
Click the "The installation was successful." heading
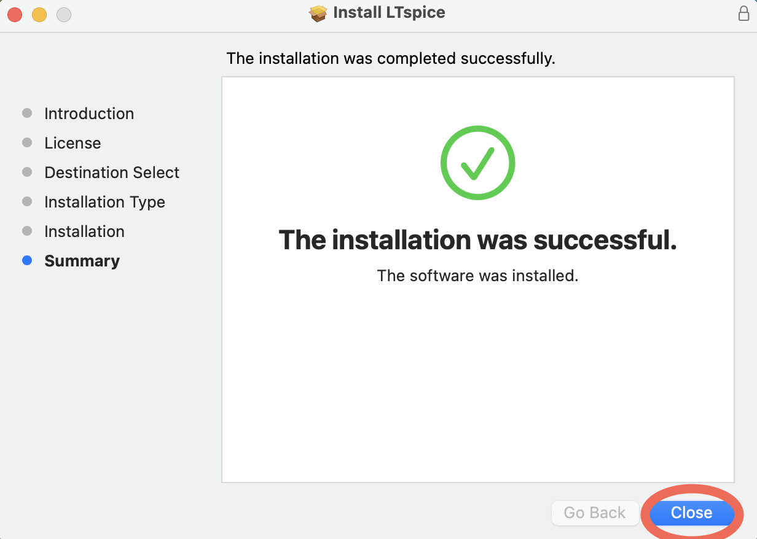point(477,239)
